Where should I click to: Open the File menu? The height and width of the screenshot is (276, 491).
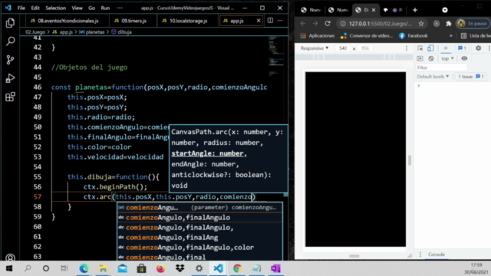tap(21, 8)
